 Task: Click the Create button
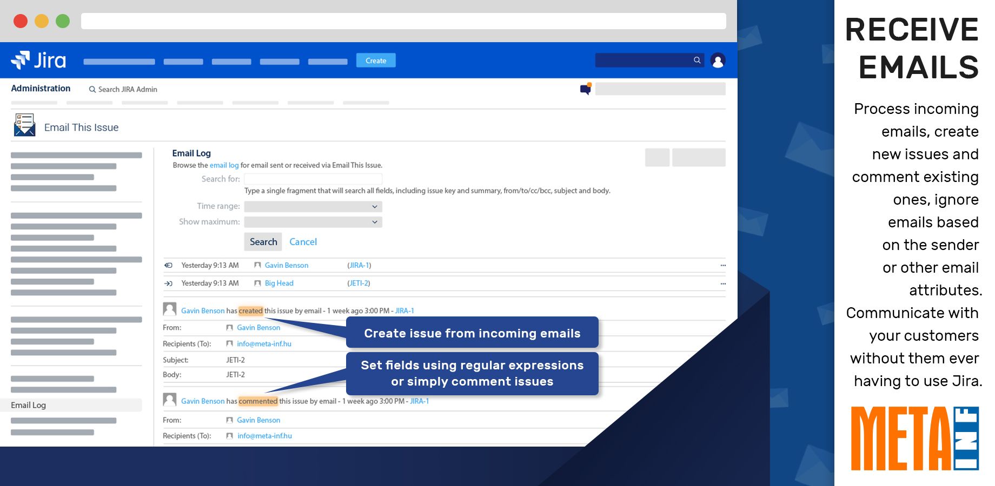376,60
